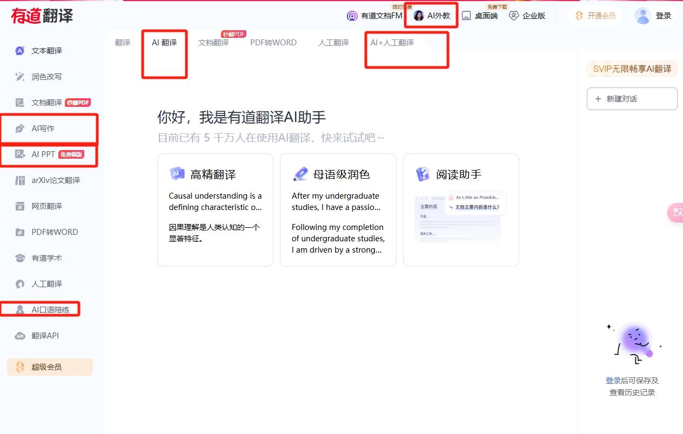Click the 阅读助手 question icon
Image resolution: width=683 pixels, height=434 pixels.
423,174
